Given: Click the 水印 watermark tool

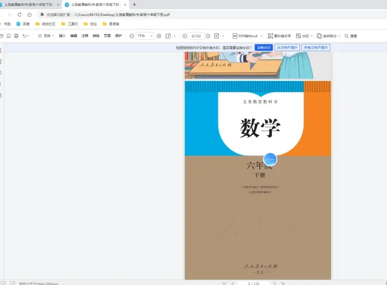Looking at the screenshot, I should pos(302,36).
